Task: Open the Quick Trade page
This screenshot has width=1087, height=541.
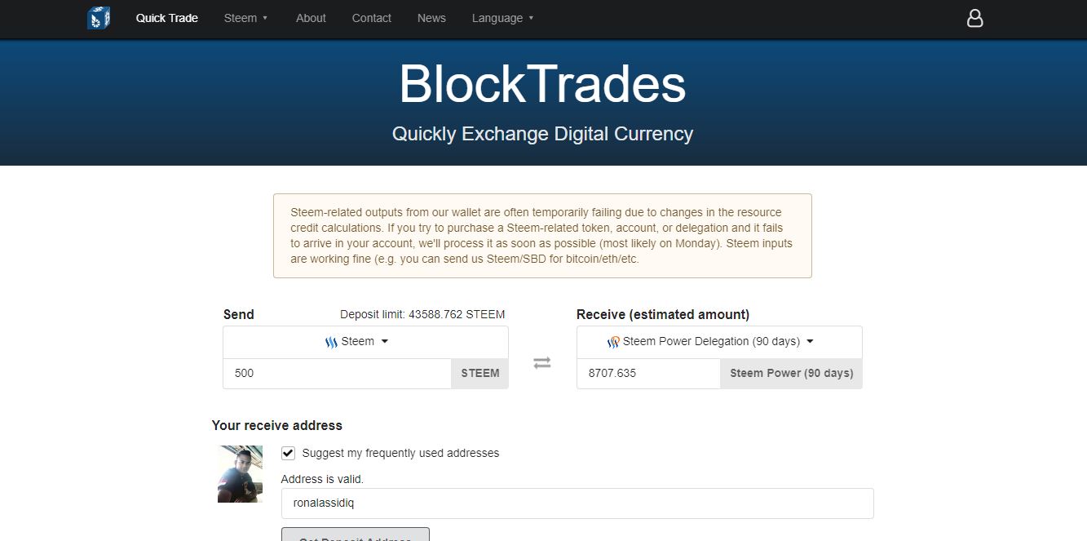Action: tap(166, 18)
